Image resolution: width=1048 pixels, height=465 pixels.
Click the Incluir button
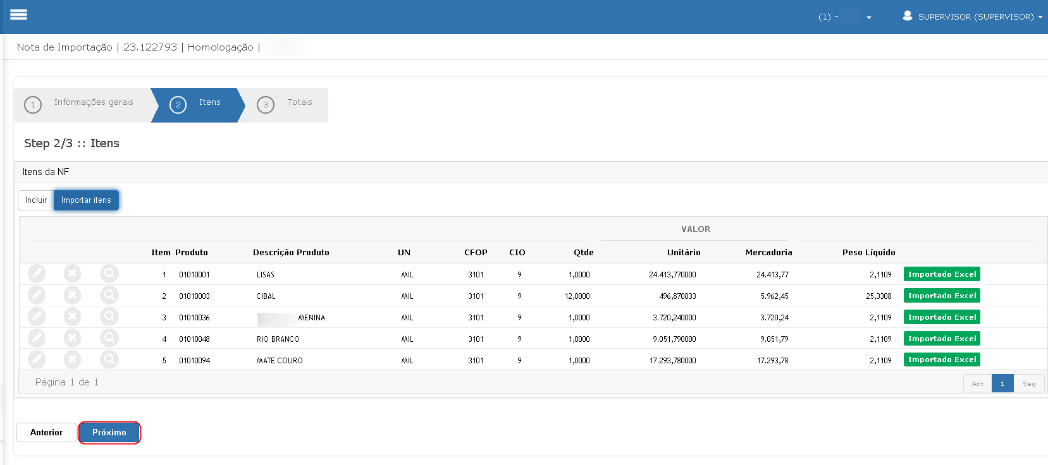[36, 200]
